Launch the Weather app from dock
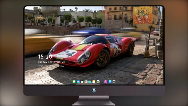188x106 pixels. [78, 82]
